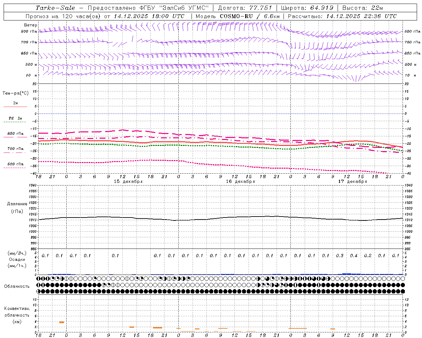422x338 pixels.
Task: Click the Td 2м dew point legend entry
Action: 15,118
